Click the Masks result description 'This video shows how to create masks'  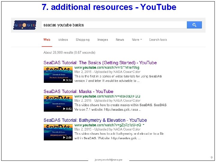coord(120,107)
